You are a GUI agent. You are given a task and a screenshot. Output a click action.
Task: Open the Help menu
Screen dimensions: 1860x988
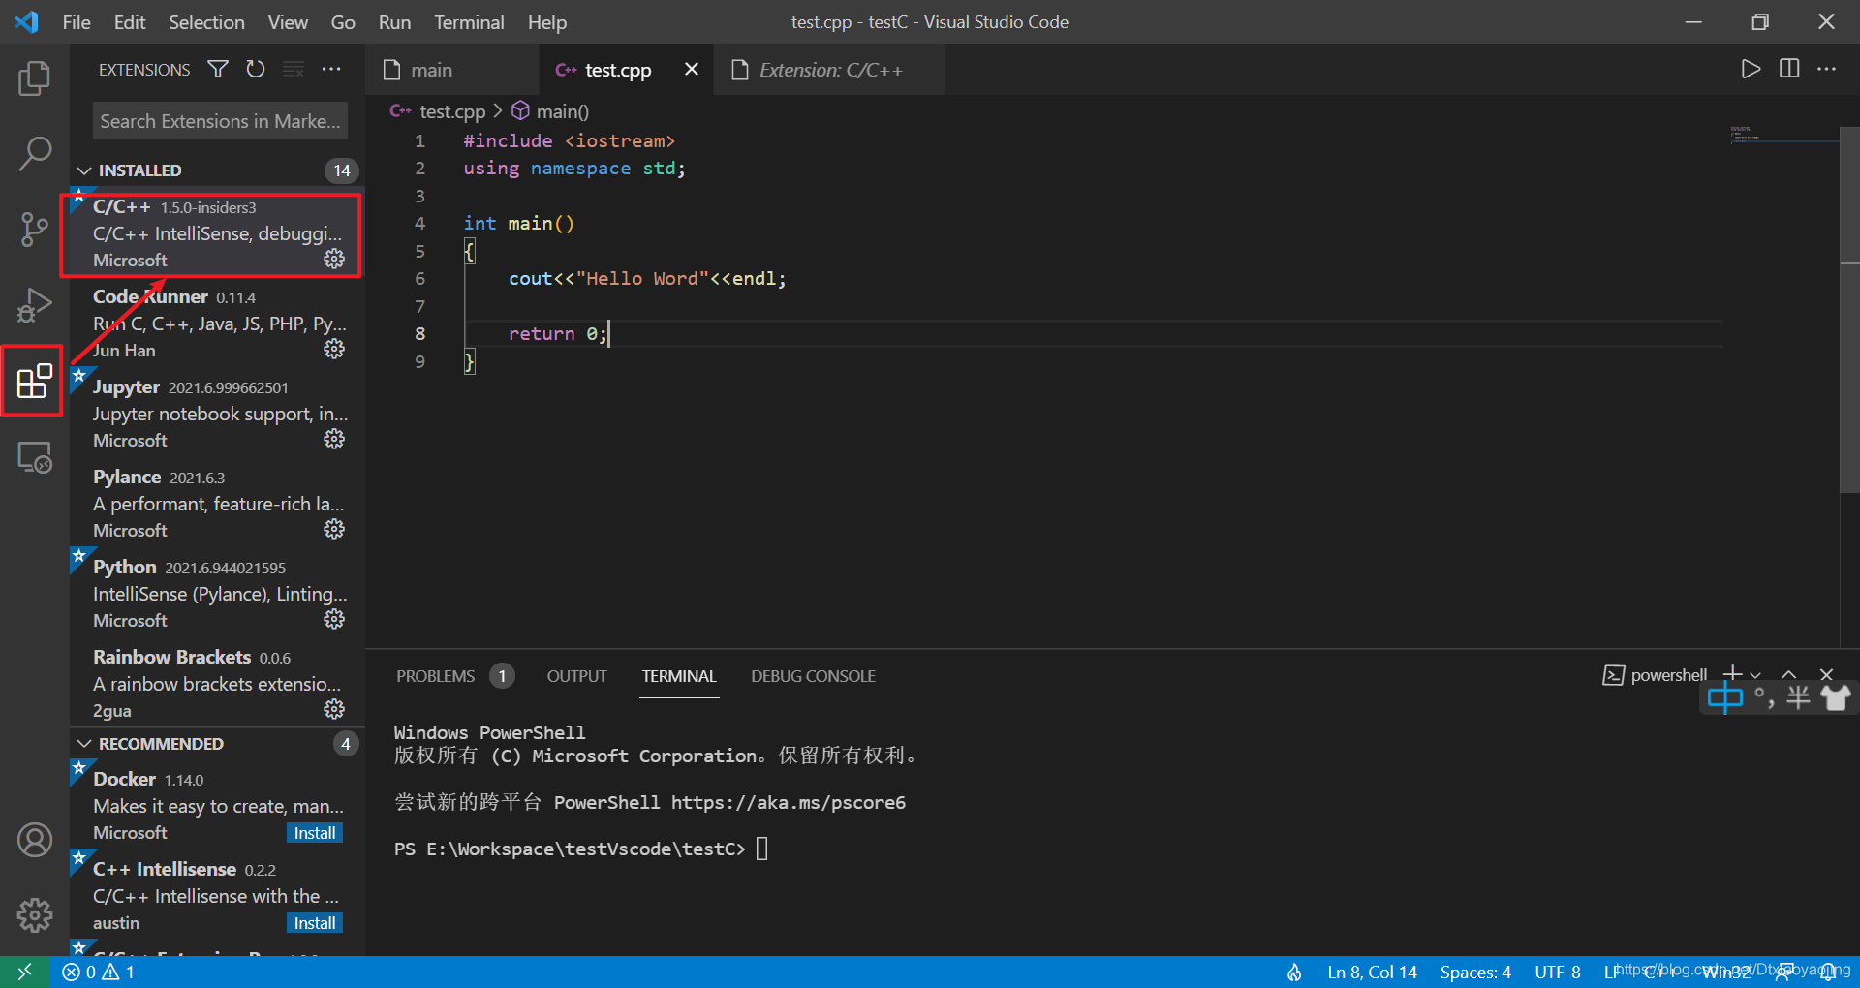547,22
